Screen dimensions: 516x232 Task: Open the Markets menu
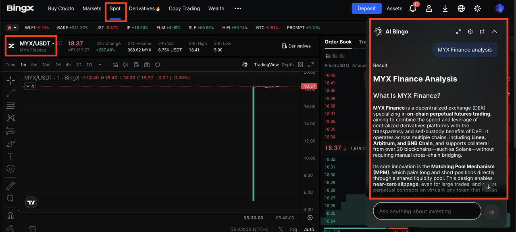(x=92, y=8)
